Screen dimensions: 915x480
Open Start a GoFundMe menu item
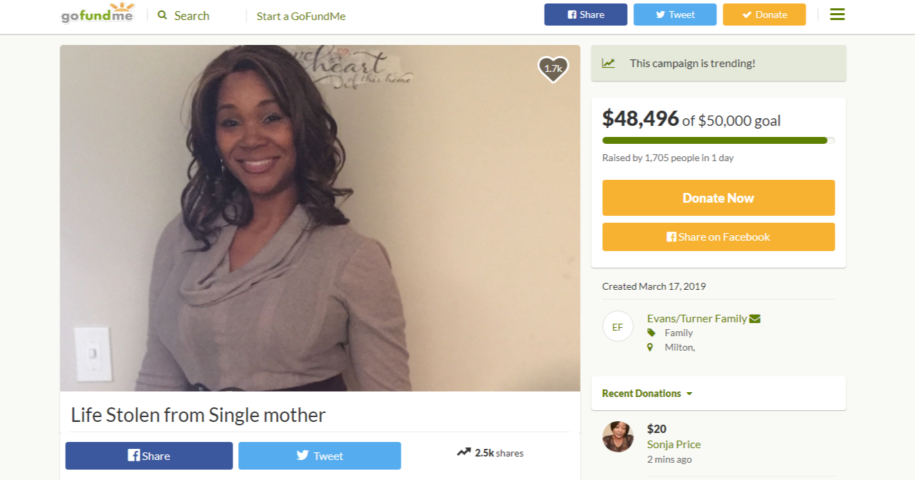coord(301,16)
